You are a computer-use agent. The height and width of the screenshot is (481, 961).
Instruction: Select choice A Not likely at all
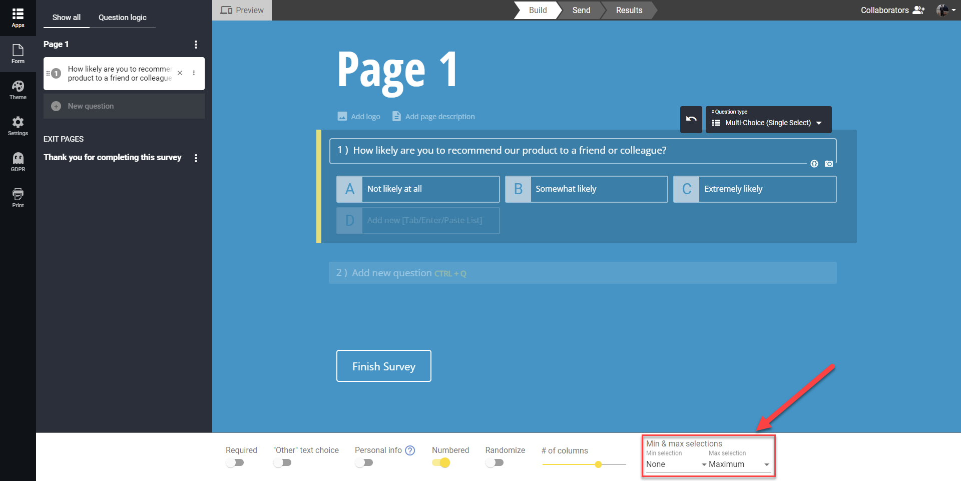[418, 189]
